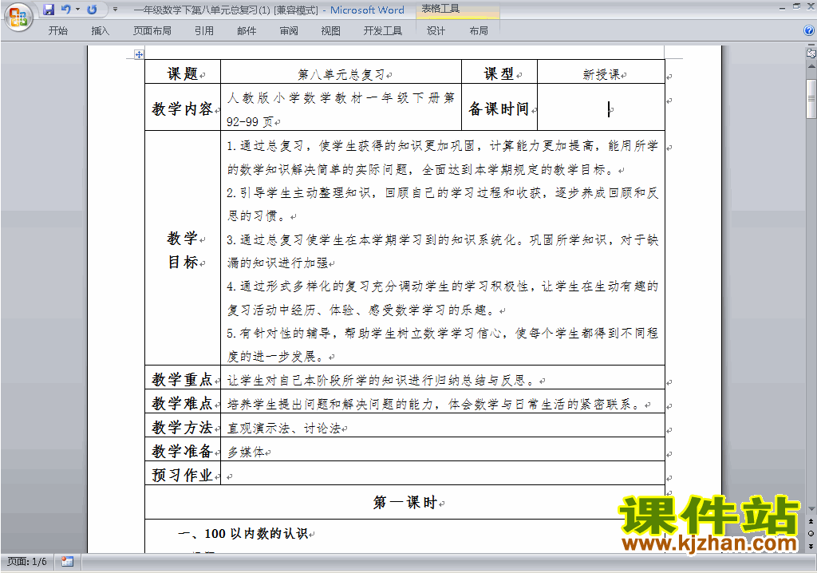Open the 设计 table tools tab

tap(436, 31)
